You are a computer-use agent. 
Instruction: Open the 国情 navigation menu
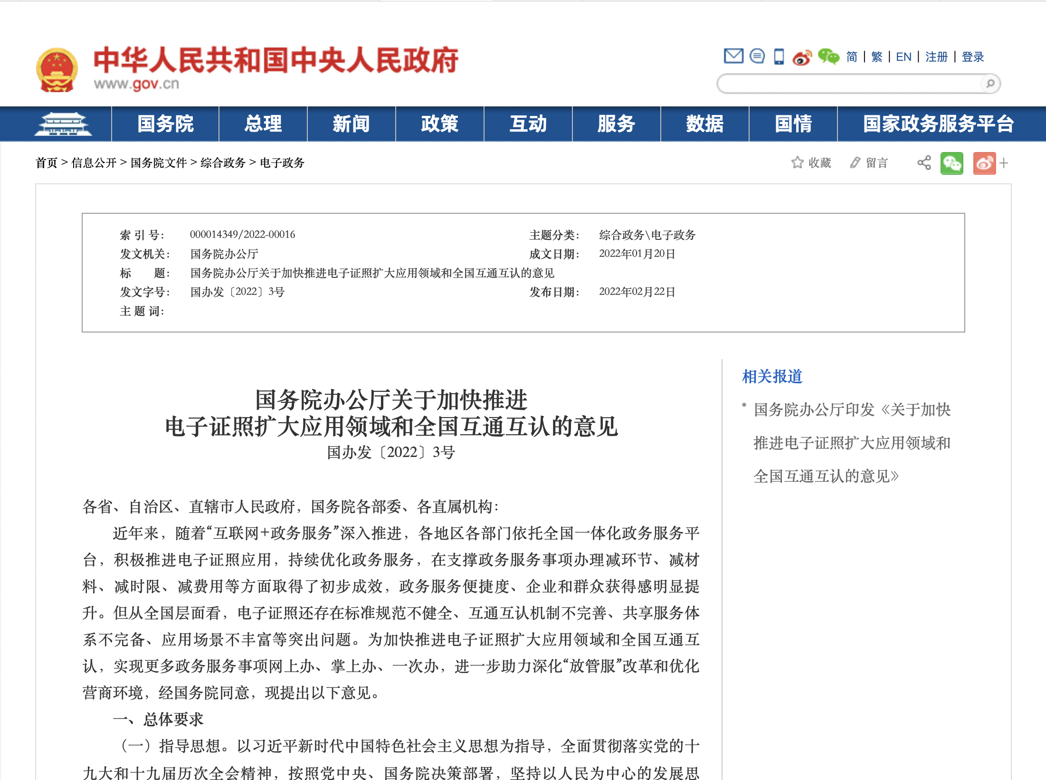click(793, 124)
